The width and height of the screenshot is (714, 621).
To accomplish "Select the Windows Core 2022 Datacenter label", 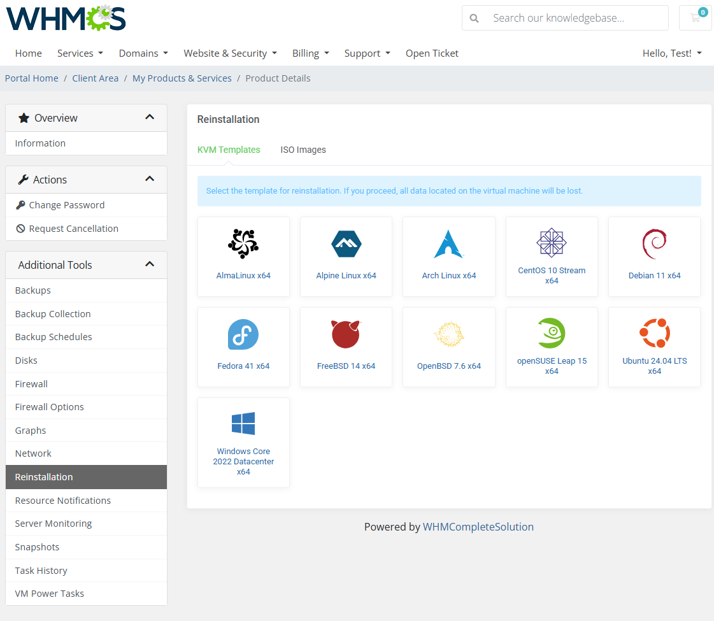I will pos(243,461).
